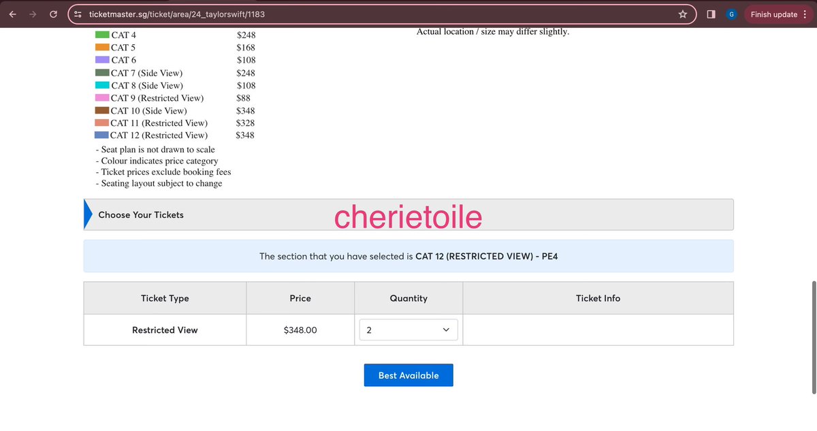This screenshot has width=817, height=431.
Task: Click the $328 price for CAT 11
Action: click(x=246, y=123)
